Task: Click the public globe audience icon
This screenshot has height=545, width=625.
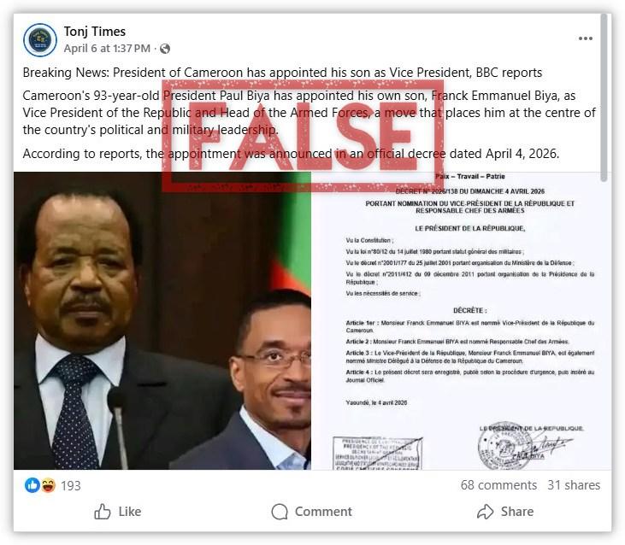Action: coord(165,49)
